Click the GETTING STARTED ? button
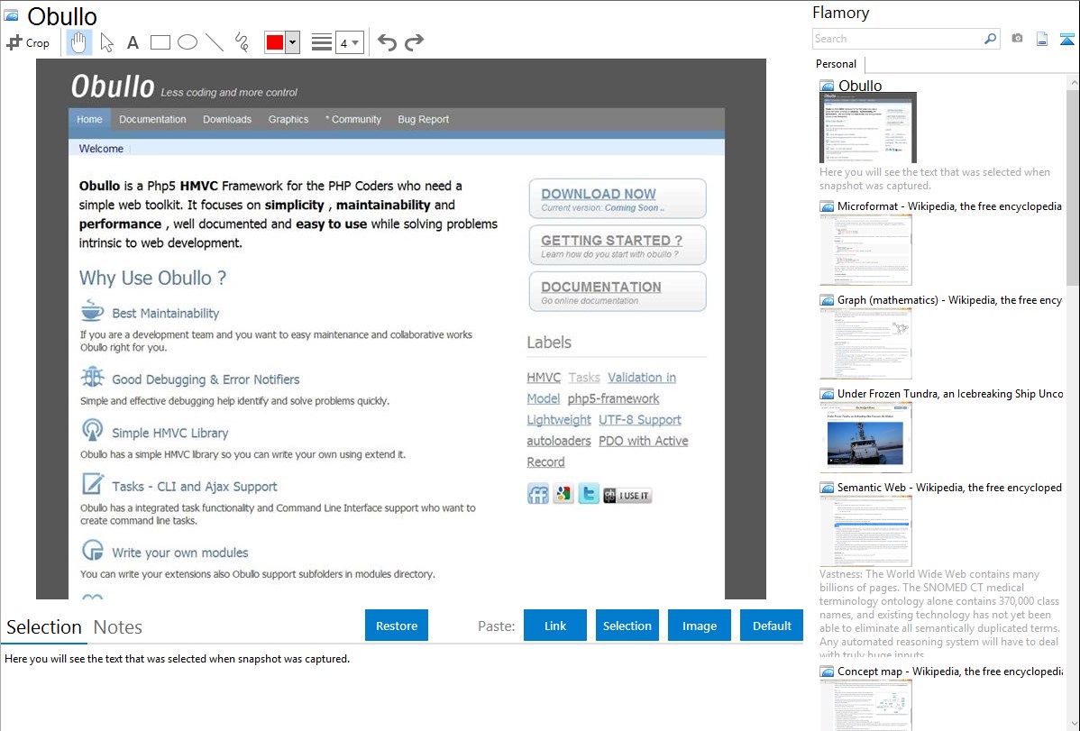The image size is (1080, 731). 618,245
